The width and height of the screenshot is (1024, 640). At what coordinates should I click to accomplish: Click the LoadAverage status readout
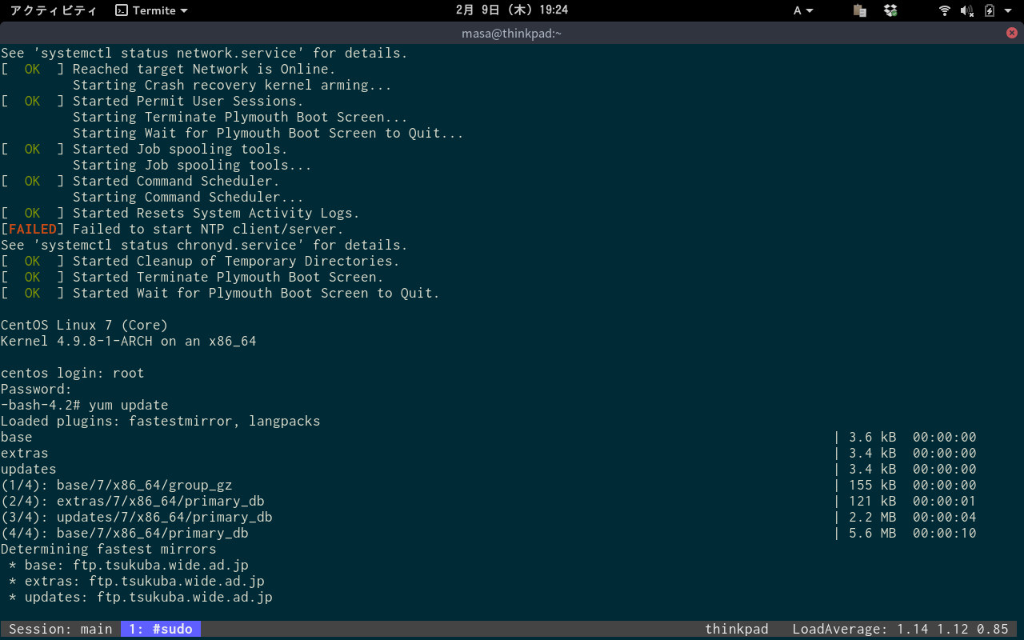(x=901, y=629)
